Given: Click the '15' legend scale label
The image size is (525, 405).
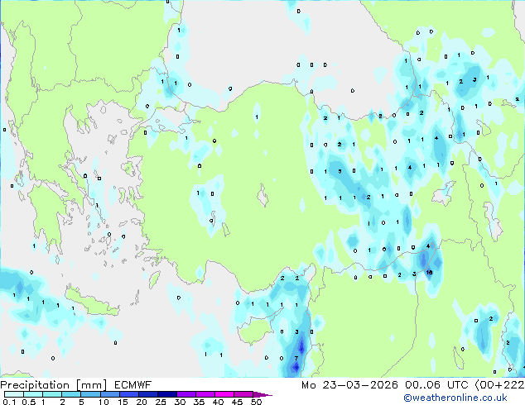Looking at the screenshot, I should pyautogui.click(x=123, y=402).
